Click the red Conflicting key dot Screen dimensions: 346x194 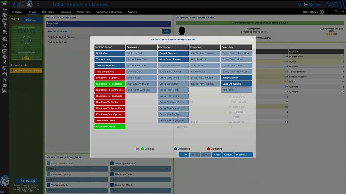[x=208, y=149]
